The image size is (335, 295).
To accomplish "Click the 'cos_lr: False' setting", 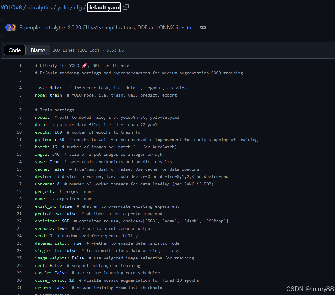I will click(51, 273).
